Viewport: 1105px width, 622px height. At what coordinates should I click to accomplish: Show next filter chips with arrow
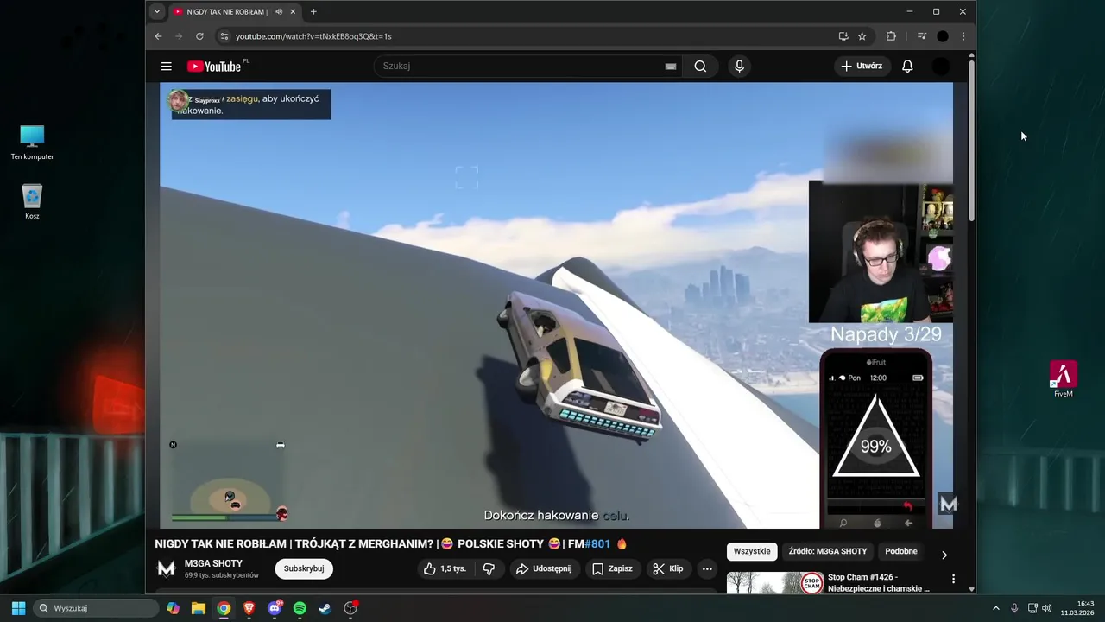point(944,555)
